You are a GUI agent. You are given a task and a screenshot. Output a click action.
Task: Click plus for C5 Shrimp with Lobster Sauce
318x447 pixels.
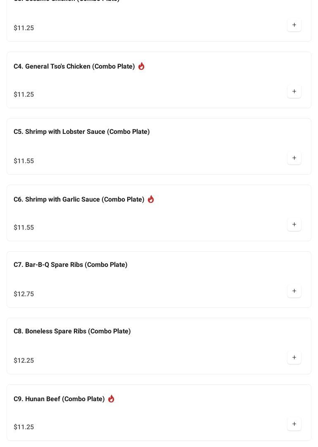point(294,158)
